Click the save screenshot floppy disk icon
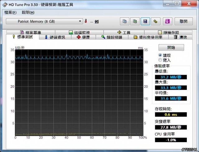This screenshot has height=152, width=199. 145,21
